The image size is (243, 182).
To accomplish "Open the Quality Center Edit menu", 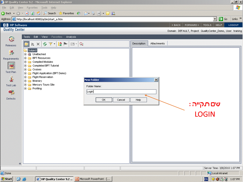I will coord(36,37).
